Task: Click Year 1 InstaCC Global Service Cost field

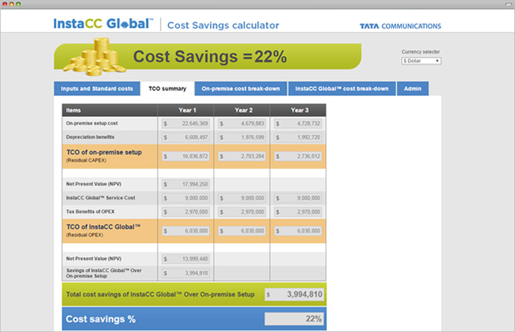Action: (186, 198)
